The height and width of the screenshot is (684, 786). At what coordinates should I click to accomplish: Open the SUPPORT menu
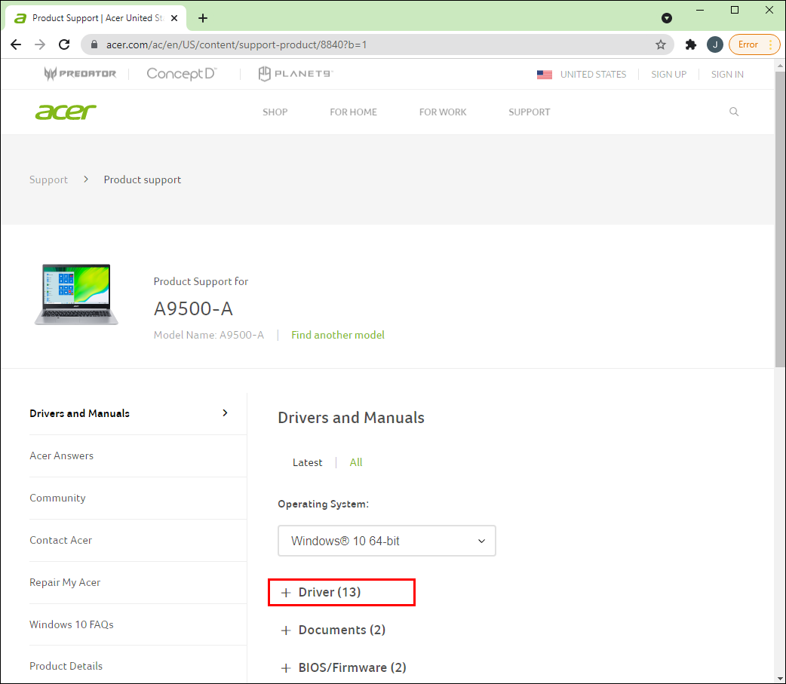click(529, 112)
